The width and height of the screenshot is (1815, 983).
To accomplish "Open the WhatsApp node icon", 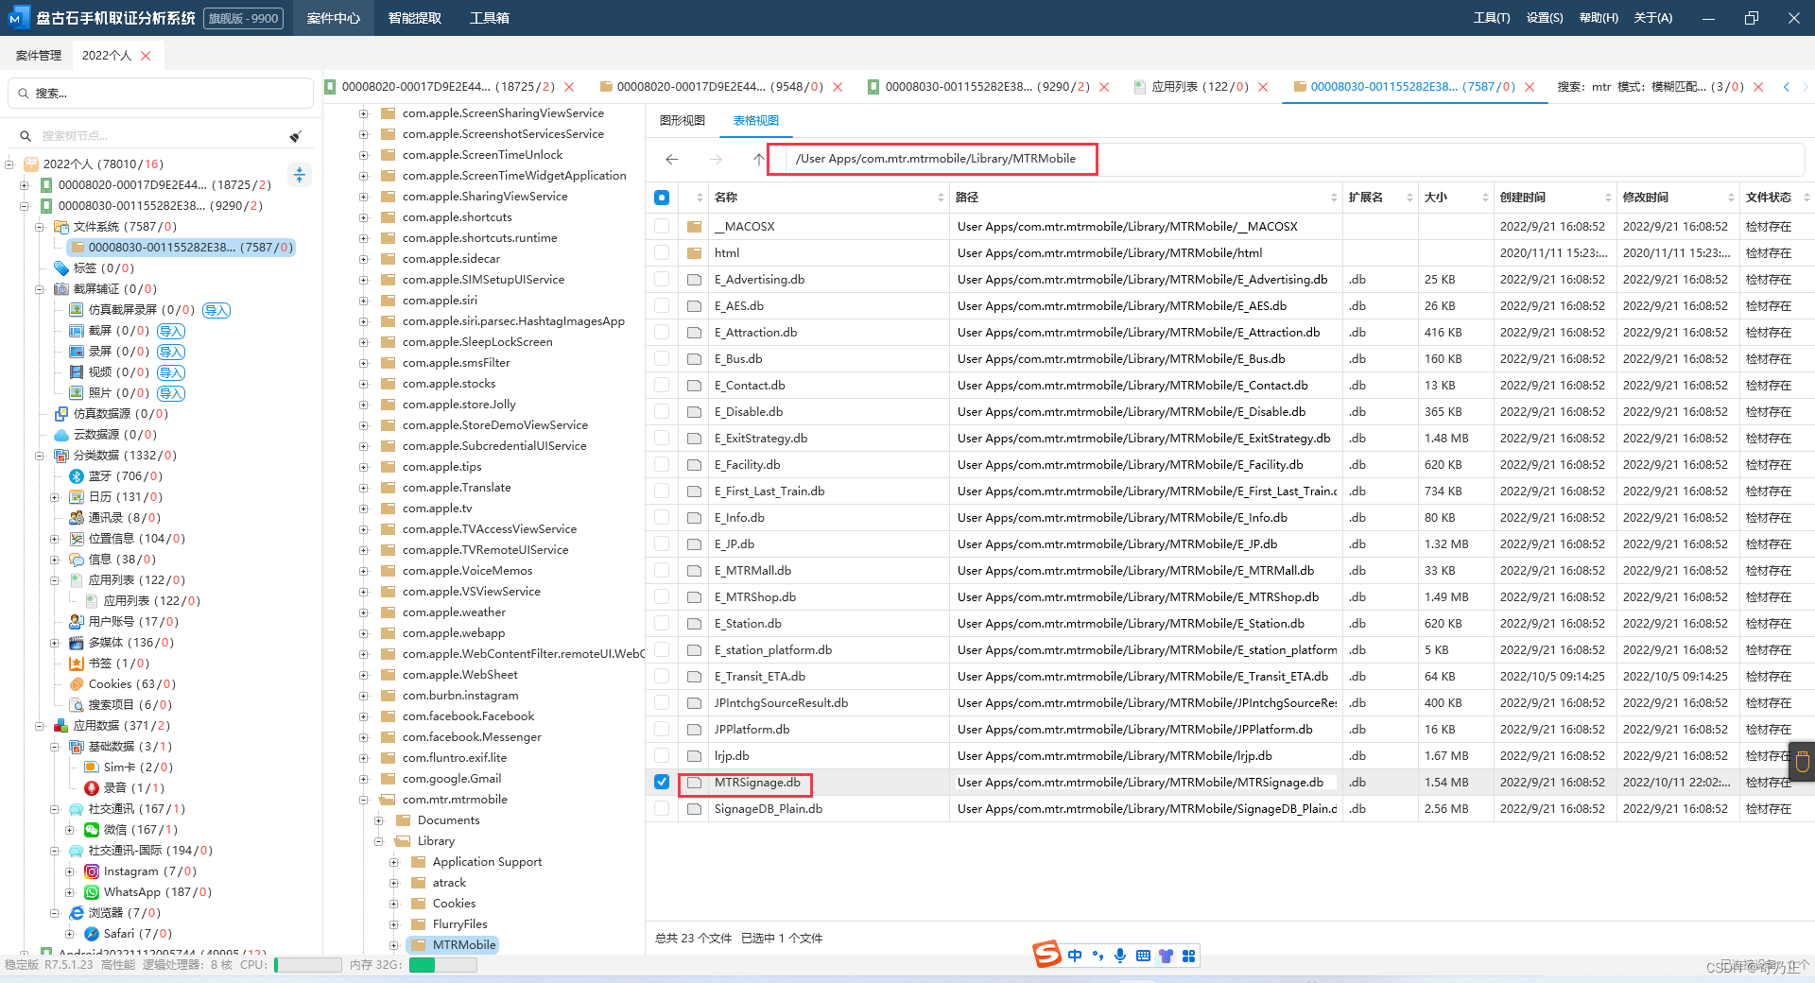I will 92,892.
